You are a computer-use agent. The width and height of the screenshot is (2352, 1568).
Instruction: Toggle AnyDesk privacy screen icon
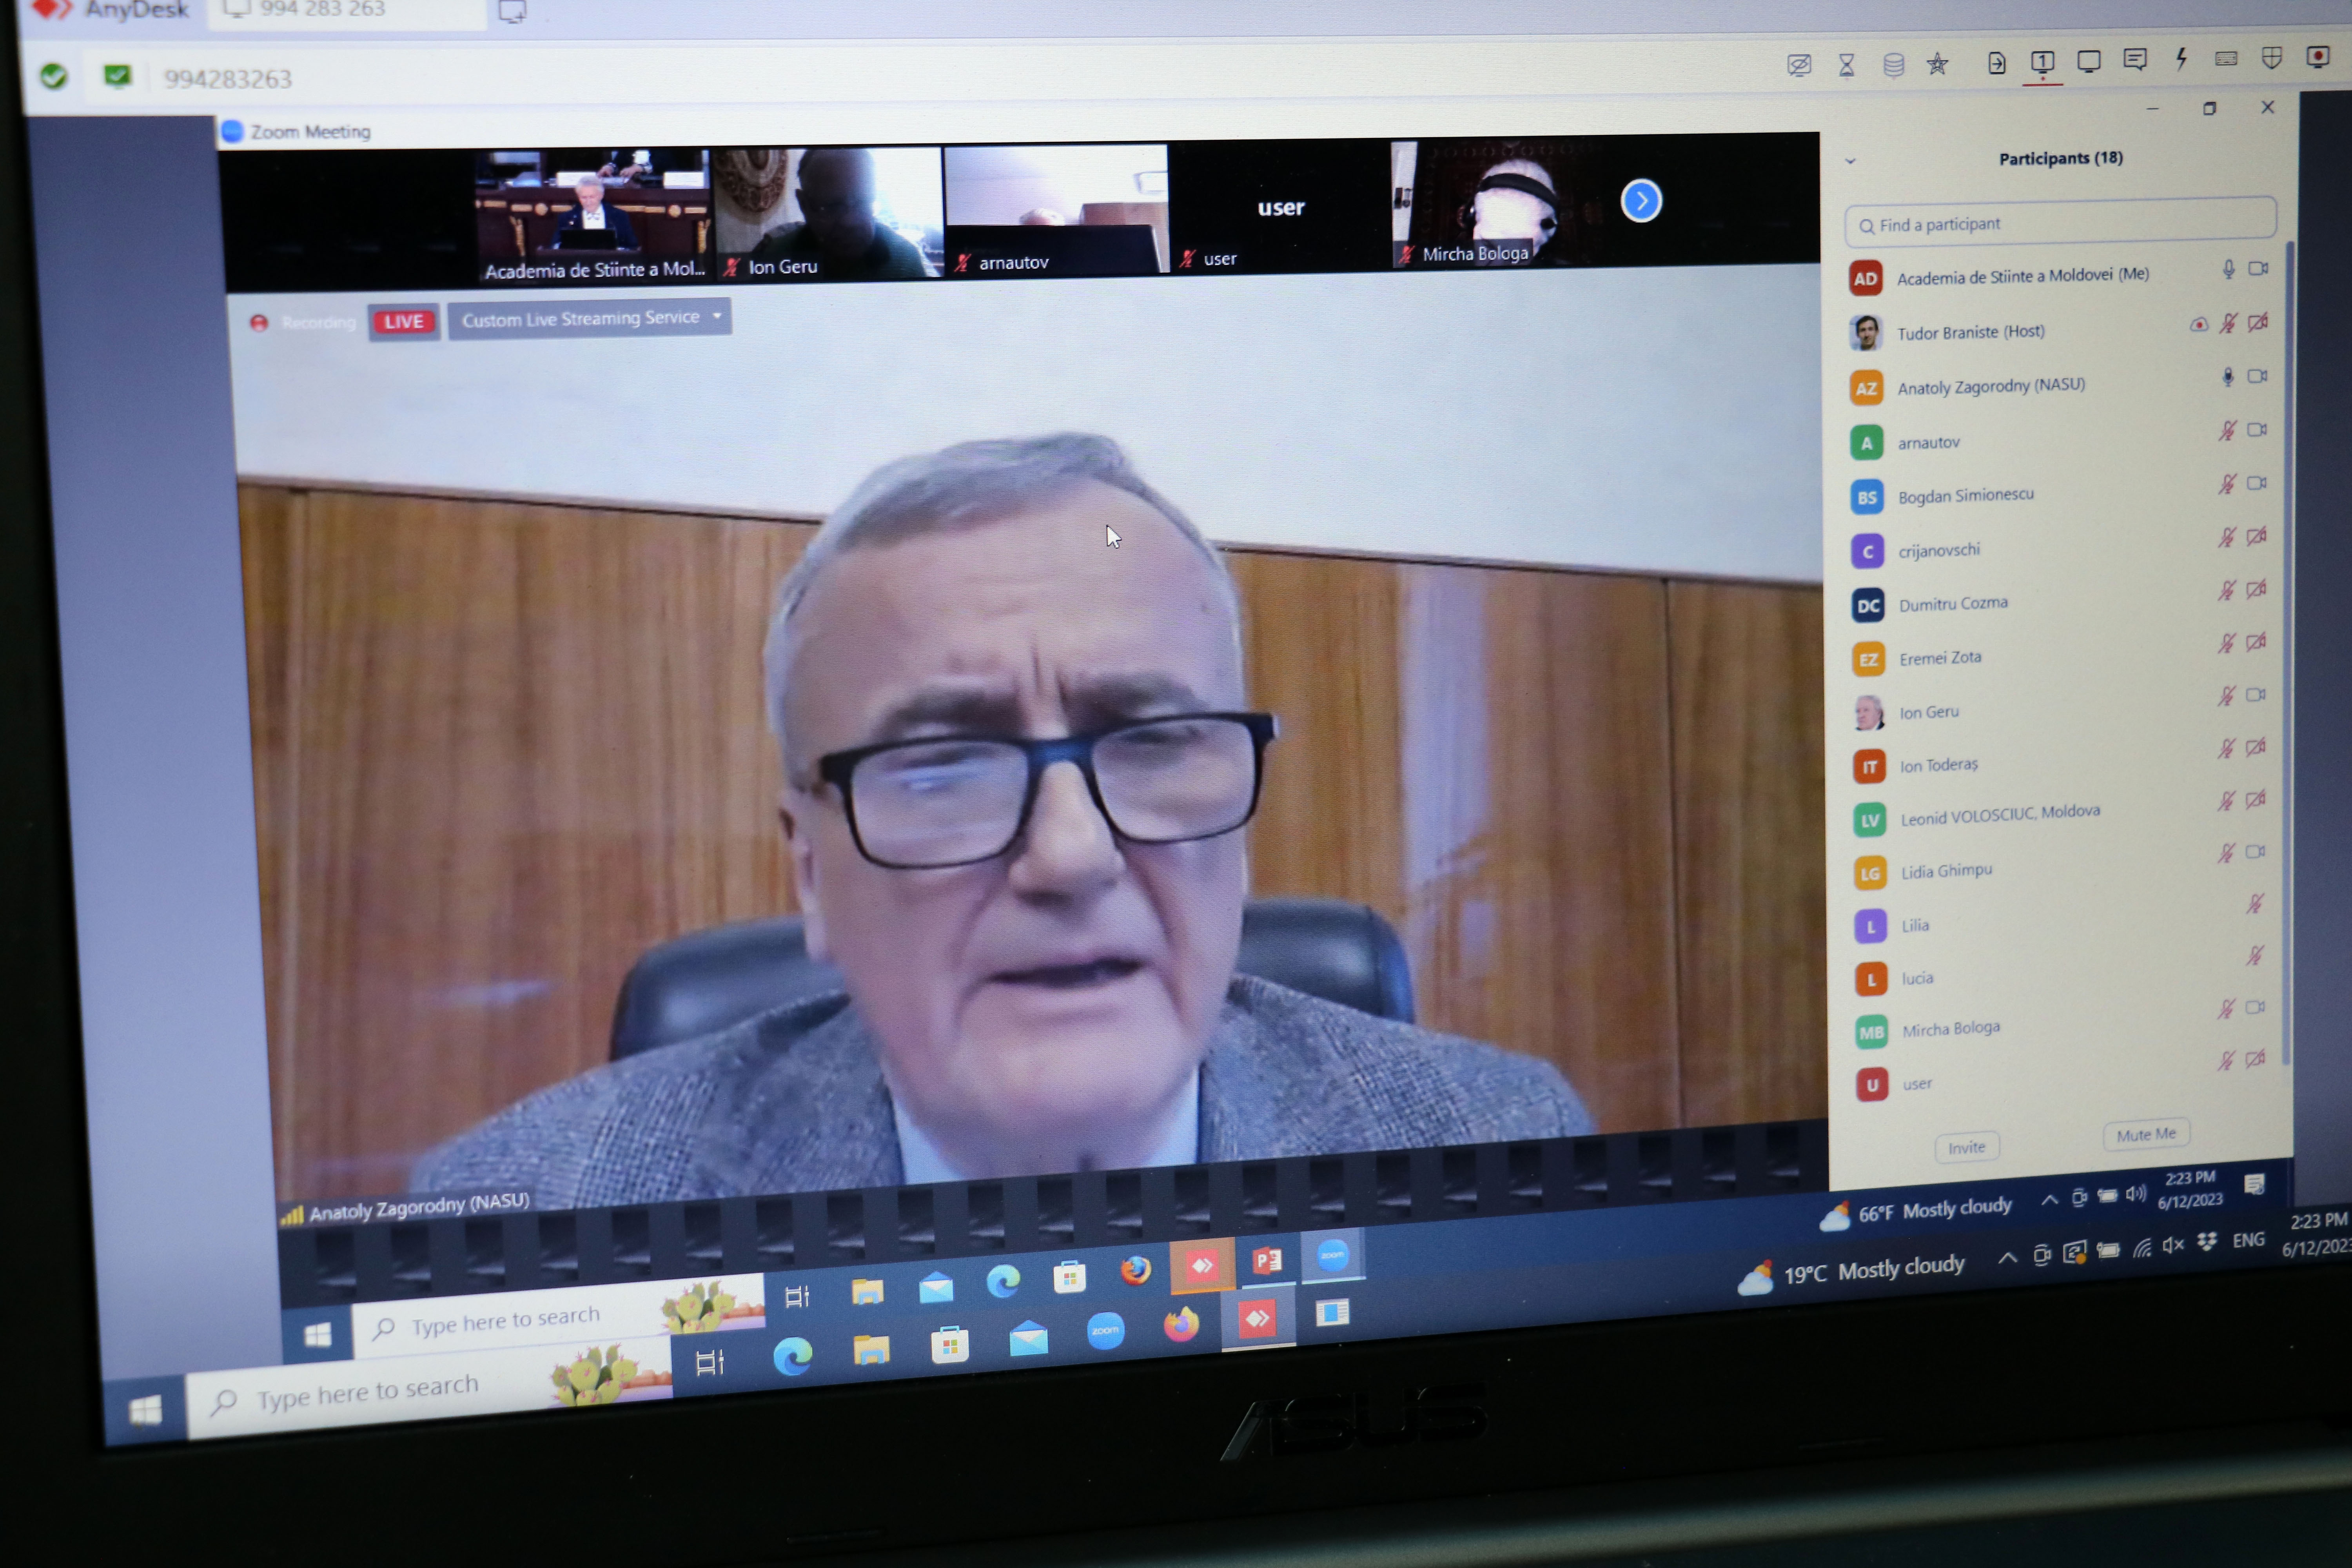1798,66
